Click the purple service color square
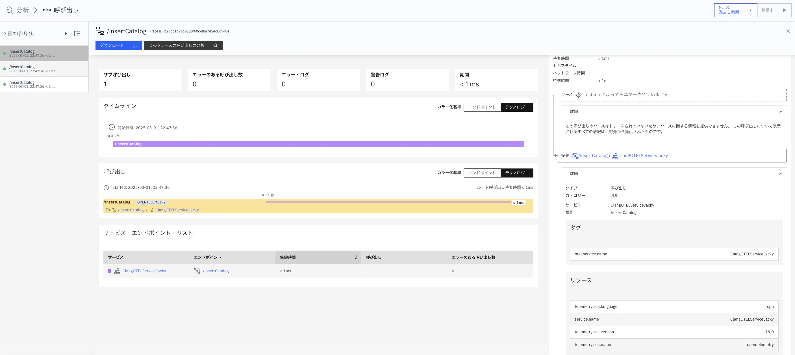Viewport: 795px width, 355px height. (110, 271)
